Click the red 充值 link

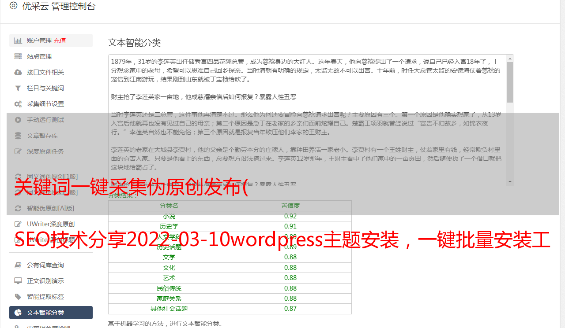60,41
